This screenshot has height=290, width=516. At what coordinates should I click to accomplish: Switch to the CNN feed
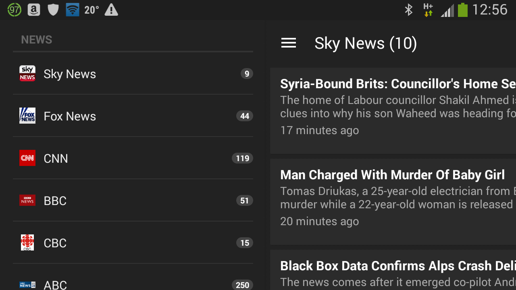[x=133, y=158]
